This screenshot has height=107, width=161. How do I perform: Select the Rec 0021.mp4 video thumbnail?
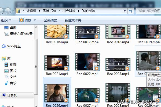[x=57, y=63]
